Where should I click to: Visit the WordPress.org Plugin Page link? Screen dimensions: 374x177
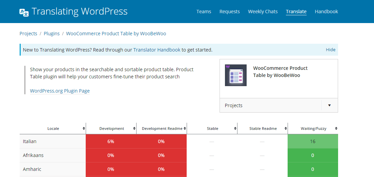[x=60, y=91]
